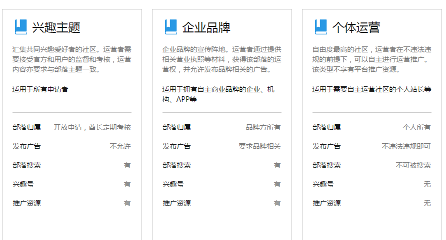Screen dimensions: 446x240
Task: Click 部落搜索 label in 兴趣主题 card
Action: (26, 165)
